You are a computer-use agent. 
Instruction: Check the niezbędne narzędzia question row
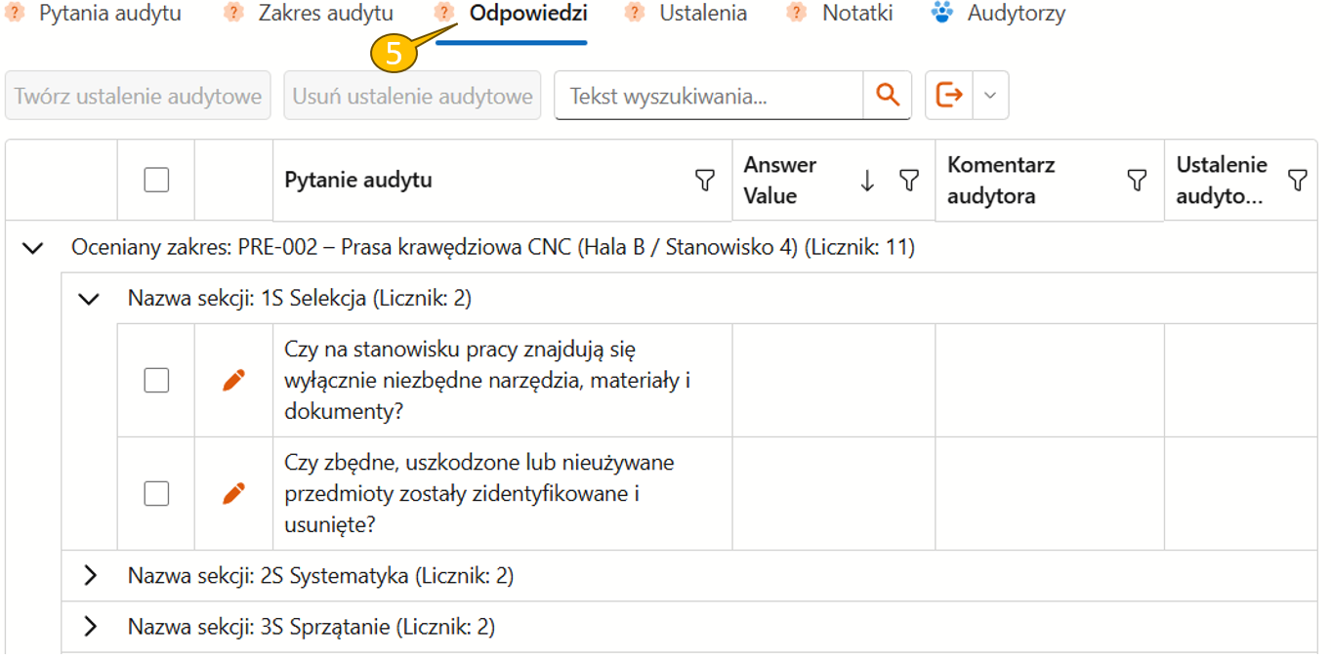click(156, 380)
